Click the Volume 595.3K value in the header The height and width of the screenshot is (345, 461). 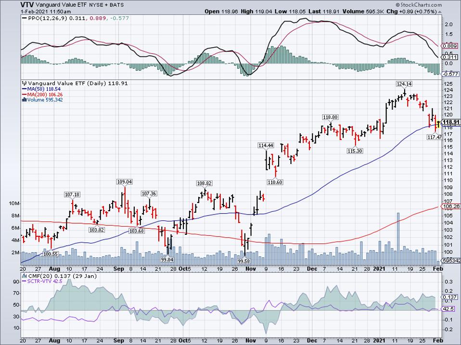362,12
